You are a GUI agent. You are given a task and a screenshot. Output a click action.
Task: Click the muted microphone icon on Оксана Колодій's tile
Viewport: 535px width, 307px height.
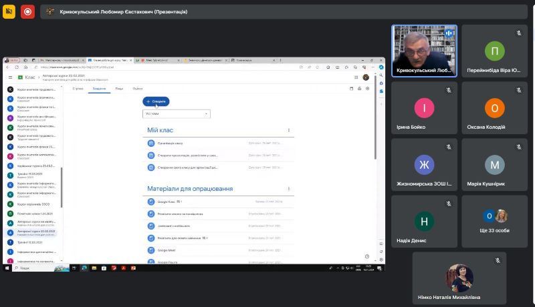[519, 90]
